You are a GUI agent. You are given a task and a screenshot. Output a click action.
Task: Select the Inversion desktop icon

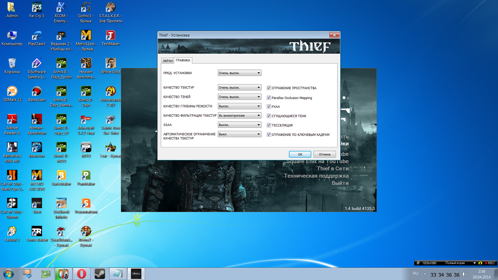[x=37, y=150]
